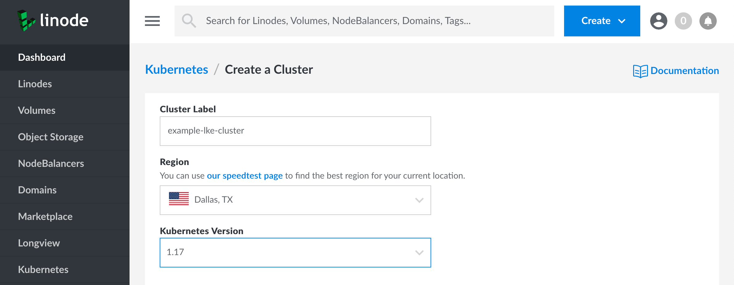This screenshot has width=734, height=285.
Task: Toggle the hamburger navigation menu
Action: [x=152, y=21]
